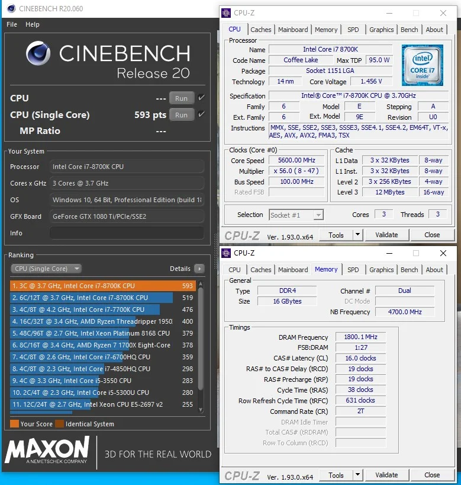The width and height of the screenshot is (461, 485).
Task: Click the Cinebench app icon in title bar
Action: 11,8
